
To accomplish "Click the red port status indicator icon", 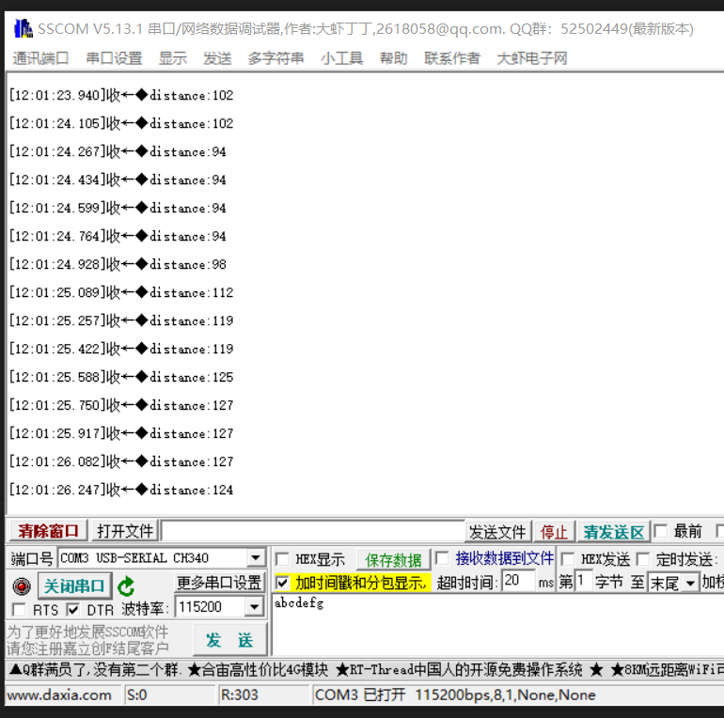I will pos(21,586).
